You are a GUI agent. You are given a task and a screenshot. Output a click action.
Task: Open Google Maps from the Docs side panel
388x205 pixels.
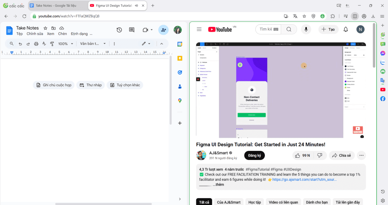(180, 101)
